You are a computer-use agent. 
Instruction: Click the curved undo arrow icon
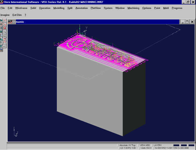[5, 46]
